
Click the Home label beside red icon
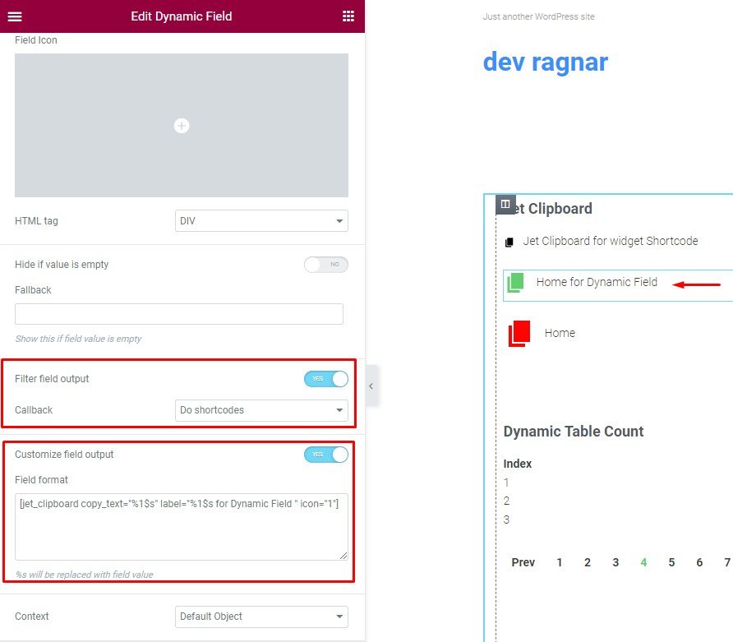point(560,333)
